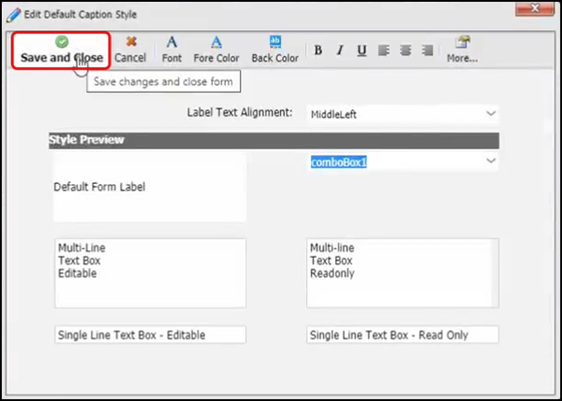Open the Font picker
The height and width of the screenshot is (401, 562).
[x=171, y=50]
